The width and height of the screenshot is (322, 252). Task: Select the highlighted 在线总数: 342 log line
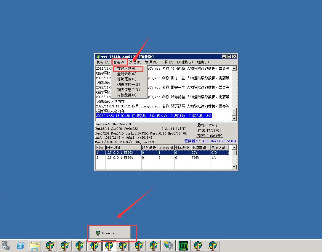[154, 116]
